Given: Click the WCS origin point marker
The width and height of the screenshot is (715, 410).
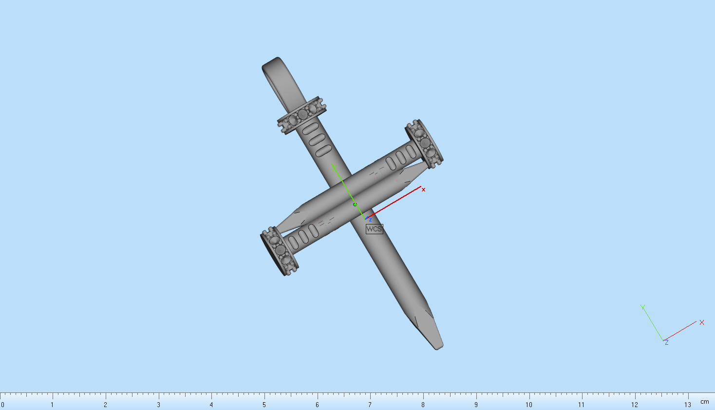Looking at the screenshot, I should (x=355, y=205).
